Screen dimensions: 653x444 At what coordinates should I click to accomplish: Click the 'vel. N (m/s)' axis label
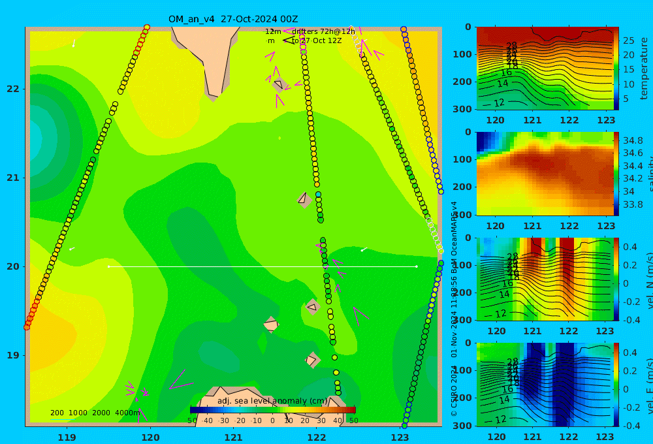click(650, 280)
